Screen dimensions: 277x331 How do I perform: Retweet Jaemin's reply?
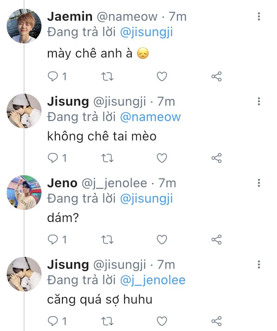tap(107, 77)
